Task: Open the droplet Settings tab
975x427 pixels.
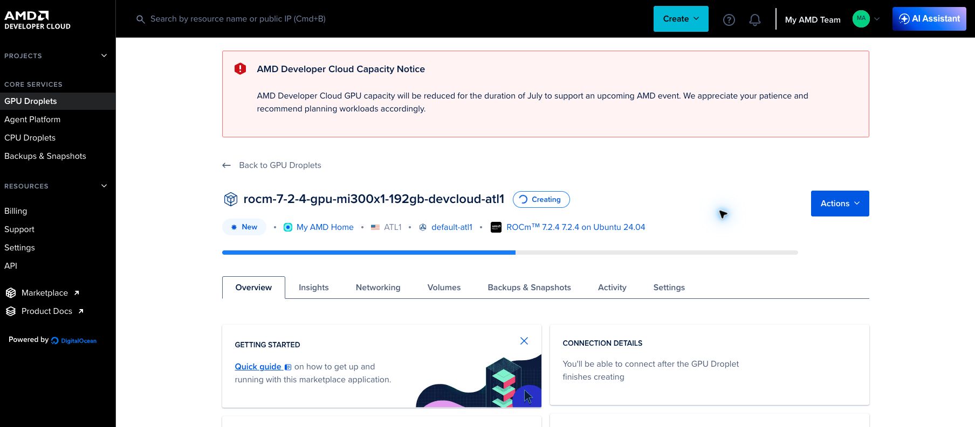Action: point(669,288)
